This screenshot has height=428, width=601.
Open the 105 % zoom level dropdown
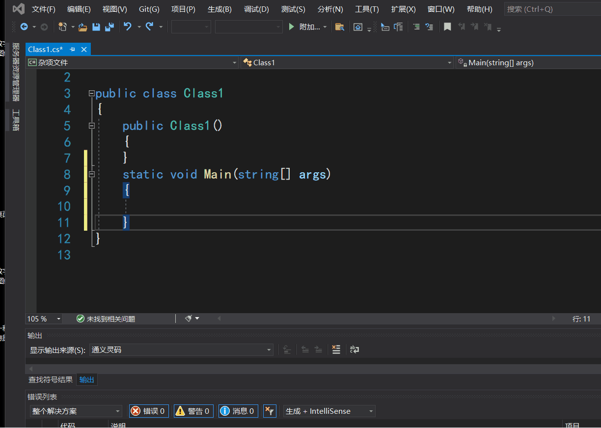pos(44,319)
